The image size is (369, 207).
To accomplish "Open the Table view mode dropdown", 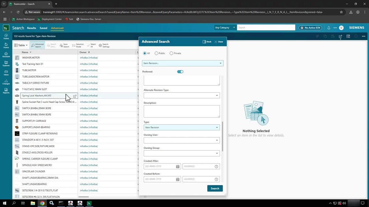I will click(x=21, y=45).
